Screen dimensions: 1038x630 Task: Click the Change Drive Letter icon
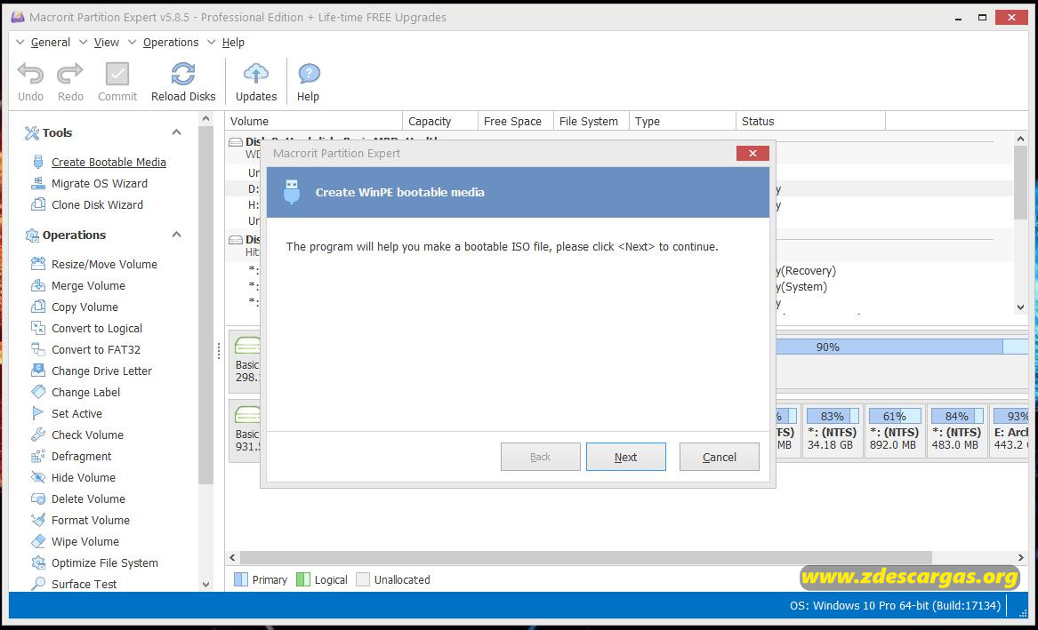point(38,371)
